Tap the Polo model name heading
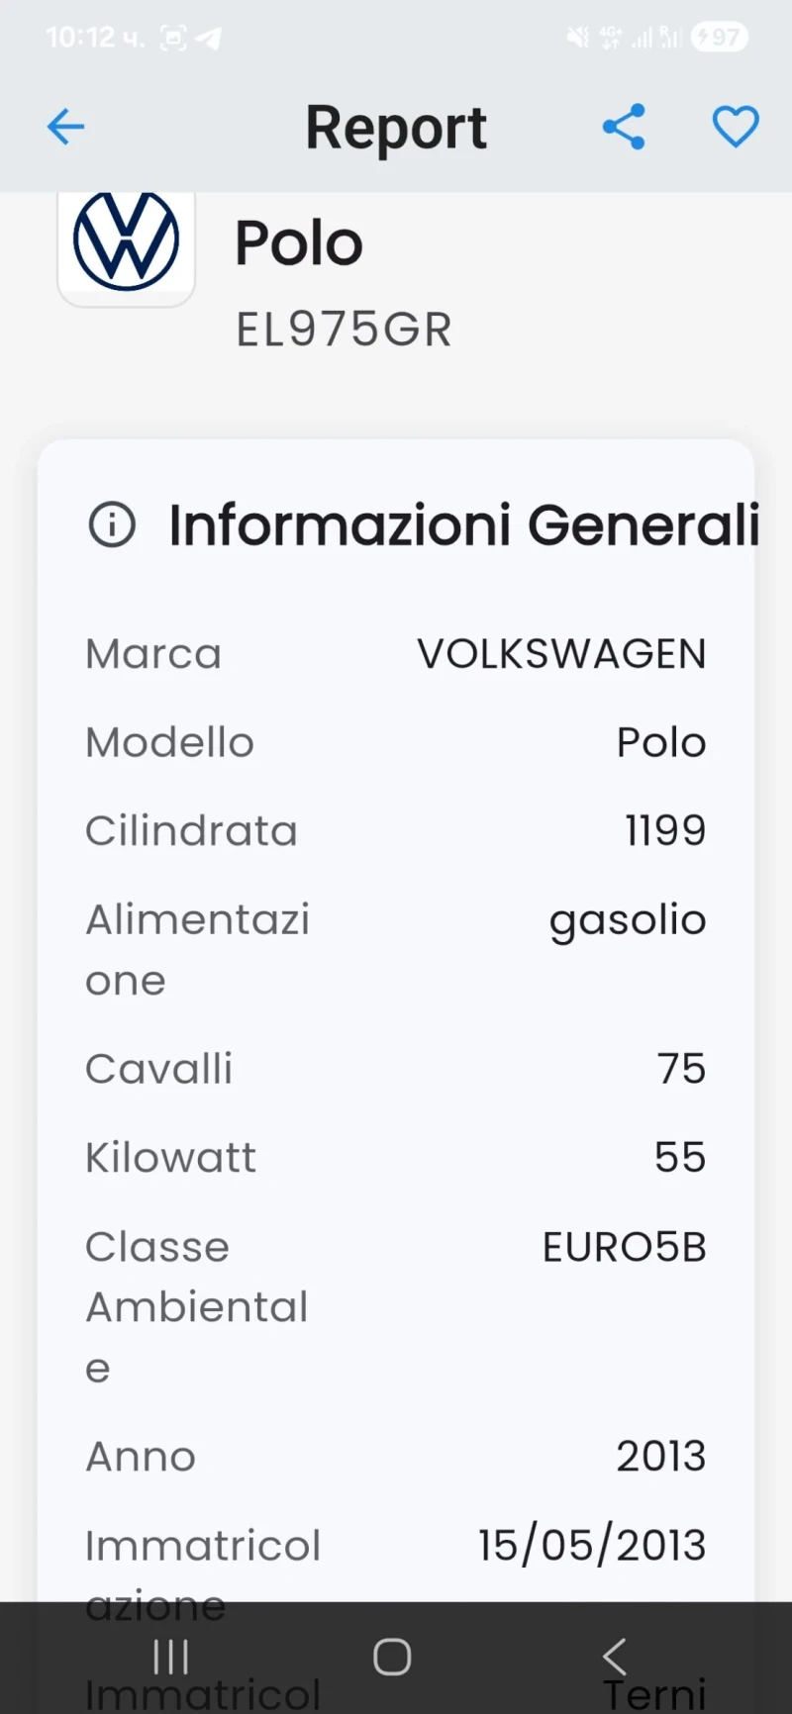 298,242
